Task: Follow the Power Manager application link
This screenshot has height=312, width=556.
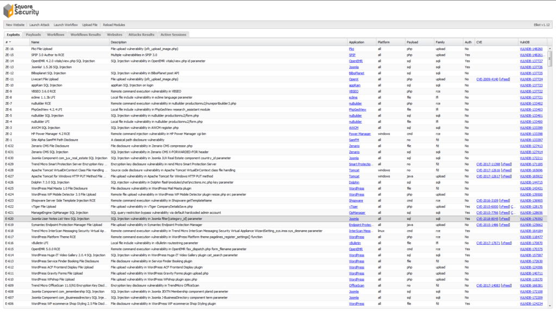Action: click(x=359, y=134)
